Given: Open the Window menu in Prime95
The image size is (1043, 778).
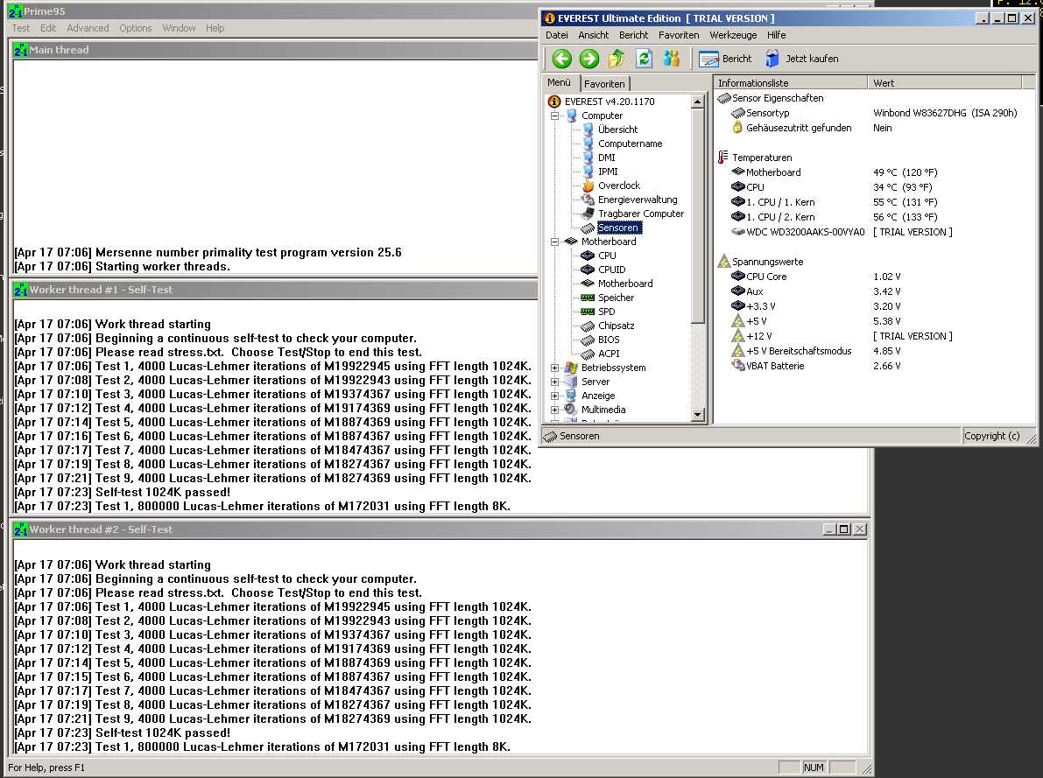Looking at the screenshot, I should point(179,28).
